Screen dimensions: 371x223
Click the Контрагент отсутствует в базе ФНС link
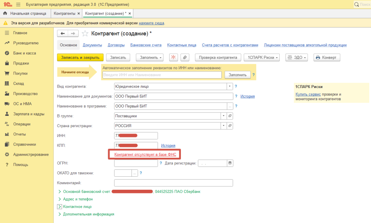[x=145, y=155]
